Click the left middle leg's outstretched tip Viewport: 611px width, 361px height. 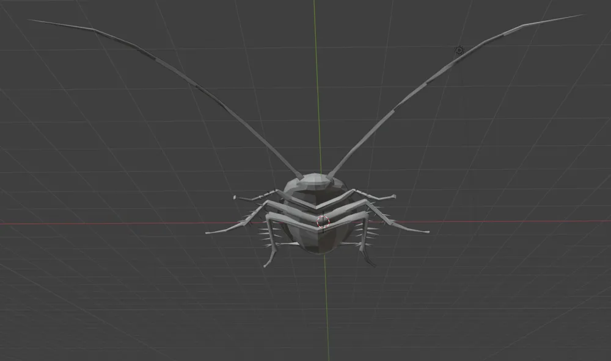[x=208, y=232]
